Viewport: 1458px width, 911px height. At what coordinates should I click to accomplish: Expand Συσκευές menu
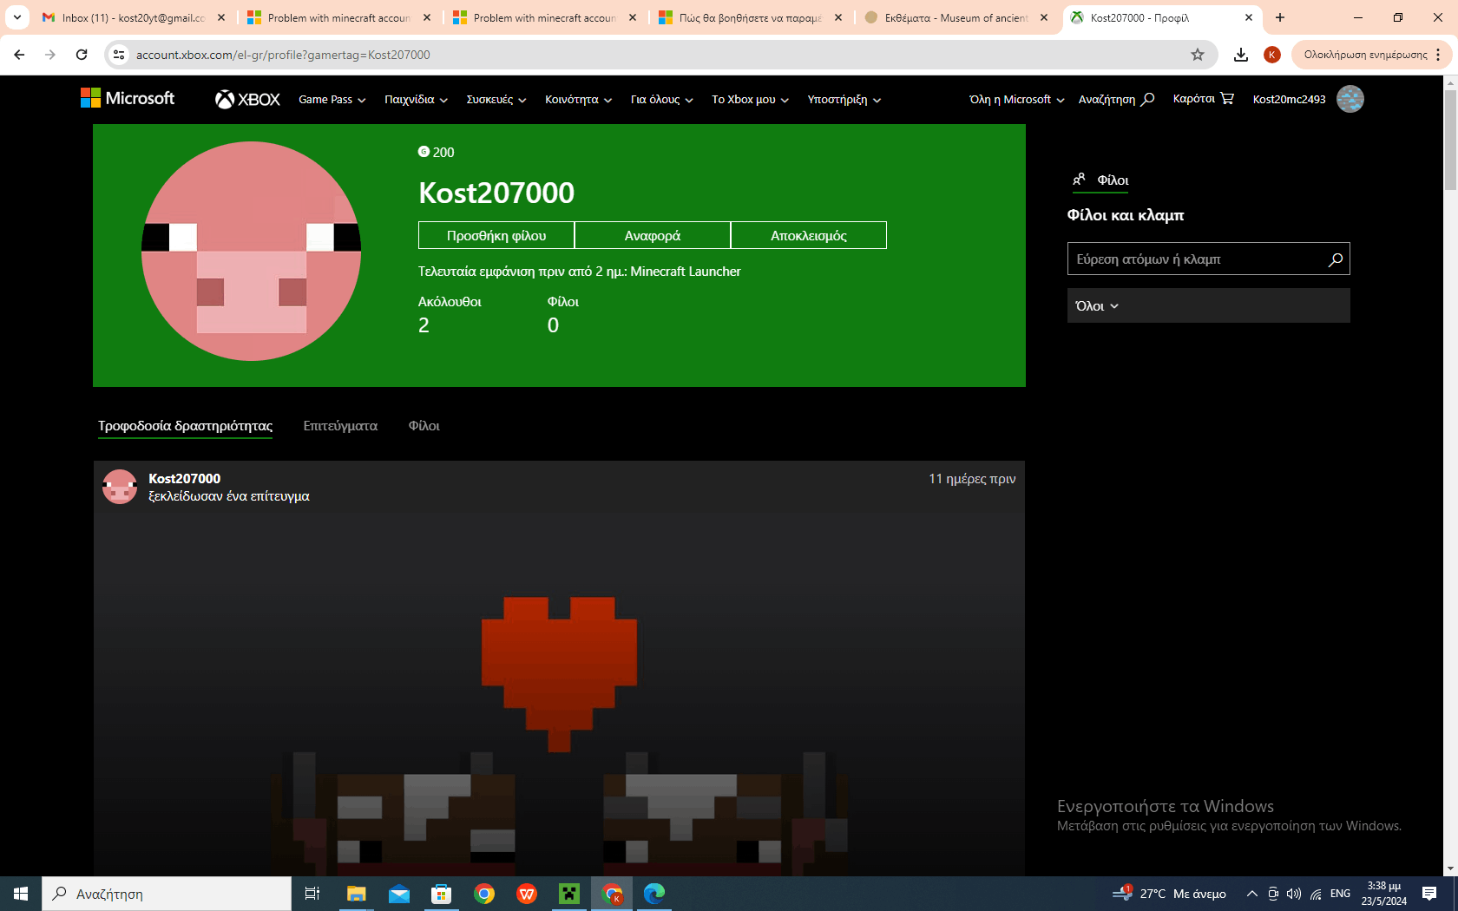496,100
